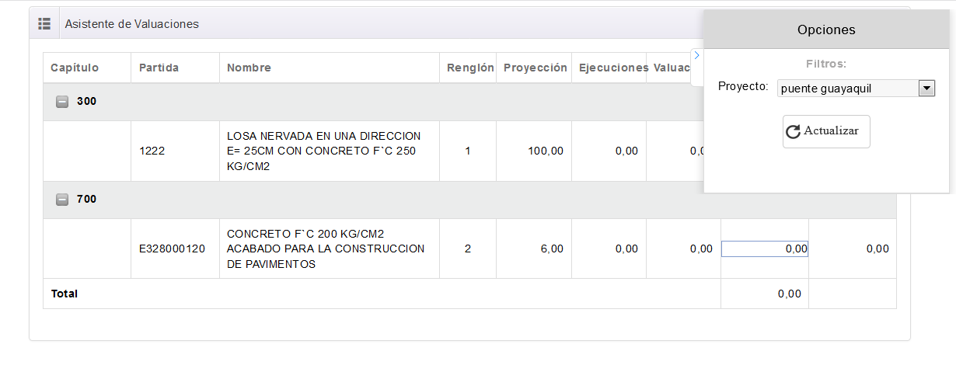Click the CONCRETO F`C 200 name cell

[x=326, y=249]
